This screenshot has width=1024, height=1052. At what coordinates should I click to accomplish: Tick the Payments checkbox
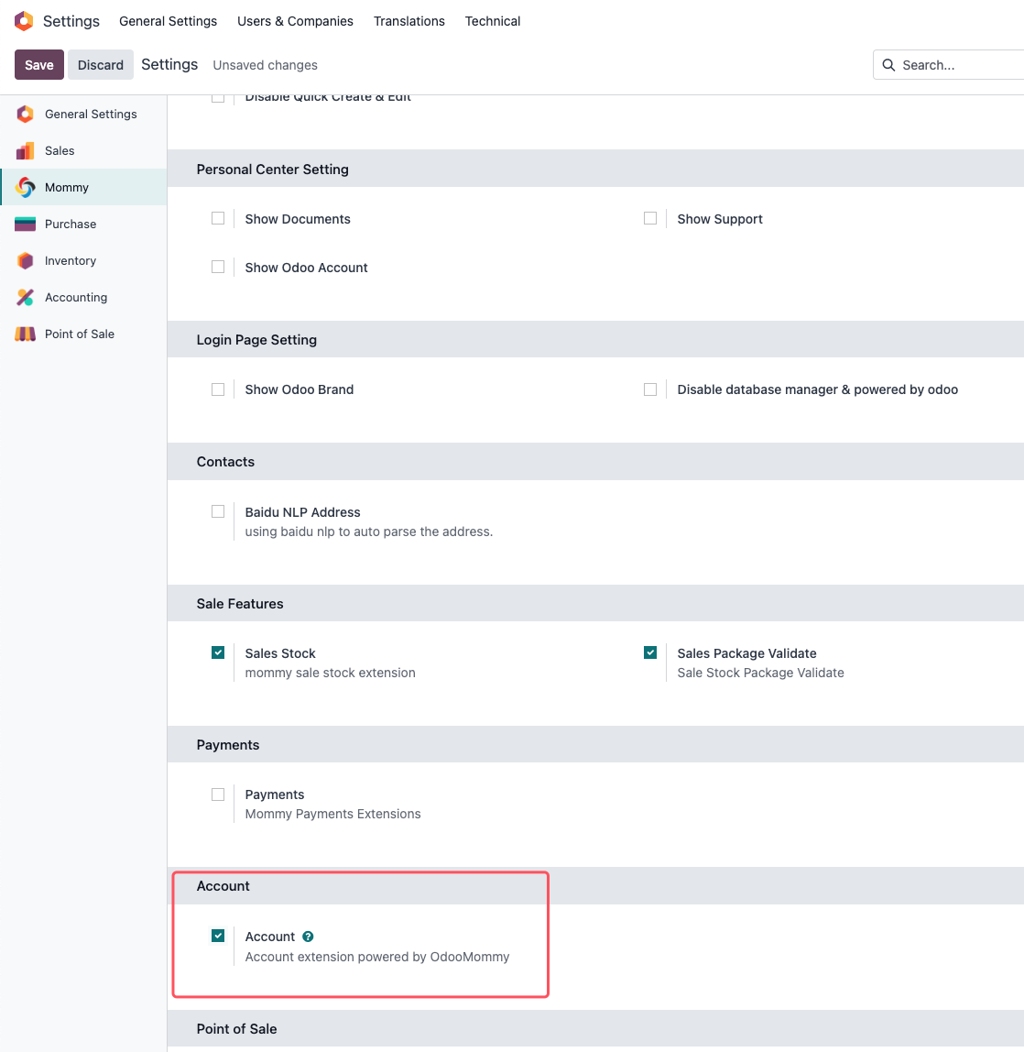(218, 794)
